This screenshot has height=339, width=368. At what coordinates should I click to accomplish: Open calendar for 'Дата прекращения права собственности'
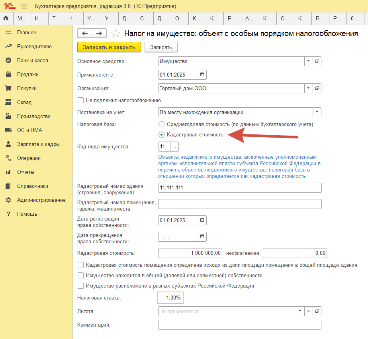[202, 237]
